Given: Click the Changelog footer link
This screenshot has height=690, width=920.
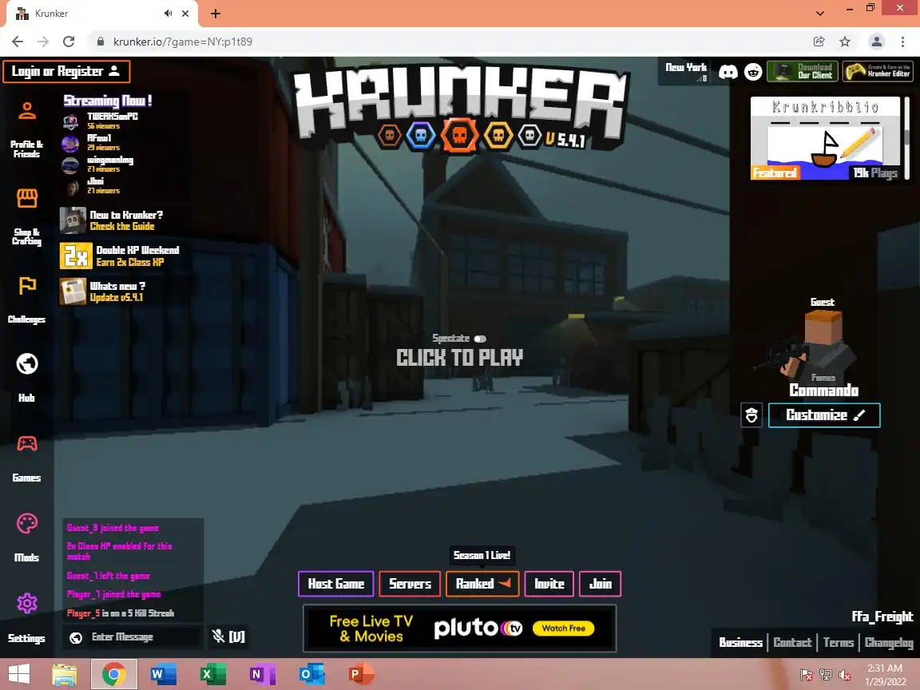Looking at the screenshot, I should 889,642.
